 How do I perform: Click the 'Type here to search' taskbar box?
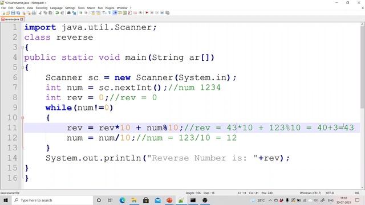click(52, 200)
